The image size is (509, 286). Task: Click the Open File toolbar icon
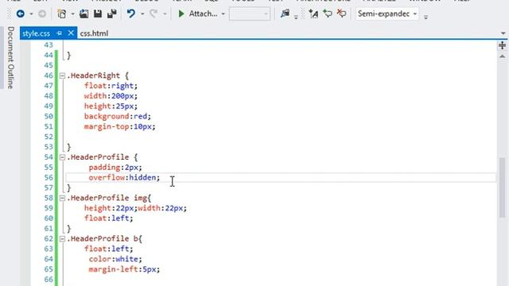click(84, 14)
